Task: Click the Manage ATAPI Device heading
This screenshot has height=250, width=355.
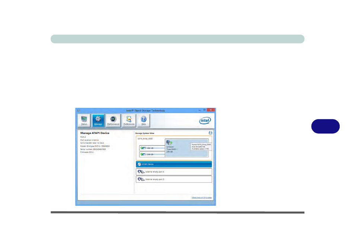Action: point(95,133)
